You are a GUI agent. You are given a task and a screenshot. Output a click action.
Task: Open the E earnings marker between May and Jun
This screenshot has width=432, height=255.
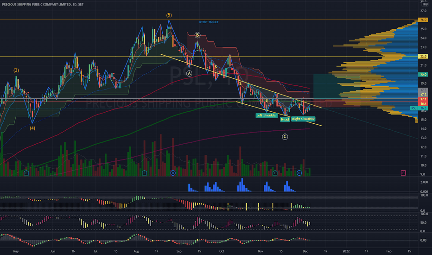(26, 173)
